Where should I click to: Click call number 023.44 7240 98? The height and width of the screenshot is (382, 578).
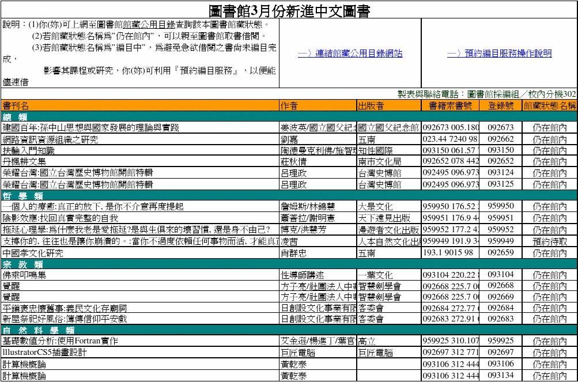click(x=450, y=139)
